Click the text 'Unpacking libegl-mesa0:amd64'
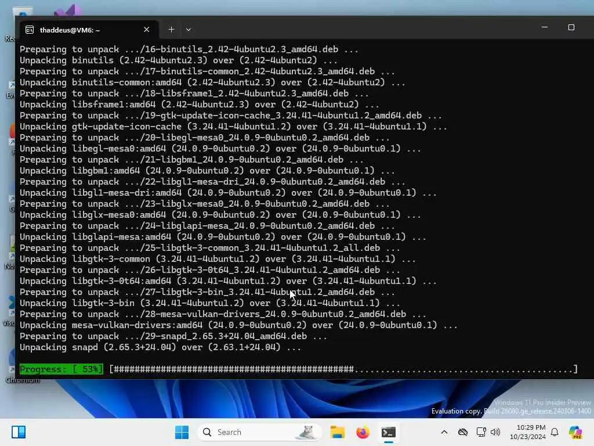594x446 pixels. pyautogui.click(x=92, y=149)
